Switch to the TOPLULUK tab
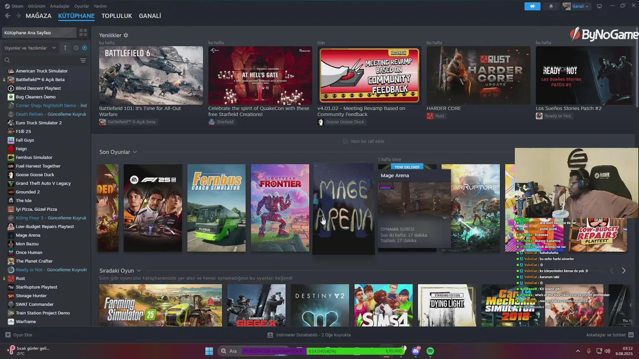Image resolution: width=639 pixels, height=359 pixels. 116,16
